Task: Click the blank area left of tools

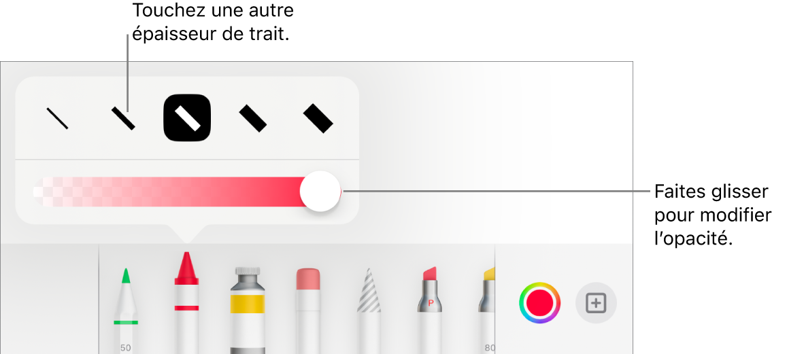Action: (49, 299)
